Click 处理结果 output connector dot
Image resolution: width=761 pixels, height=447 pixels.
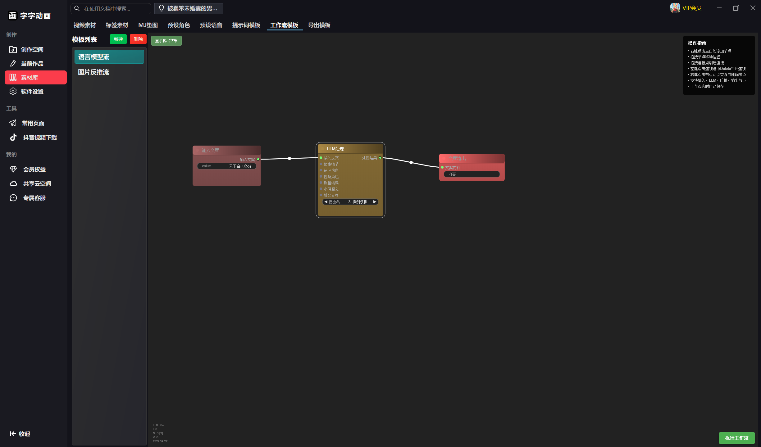coord(380,158)
